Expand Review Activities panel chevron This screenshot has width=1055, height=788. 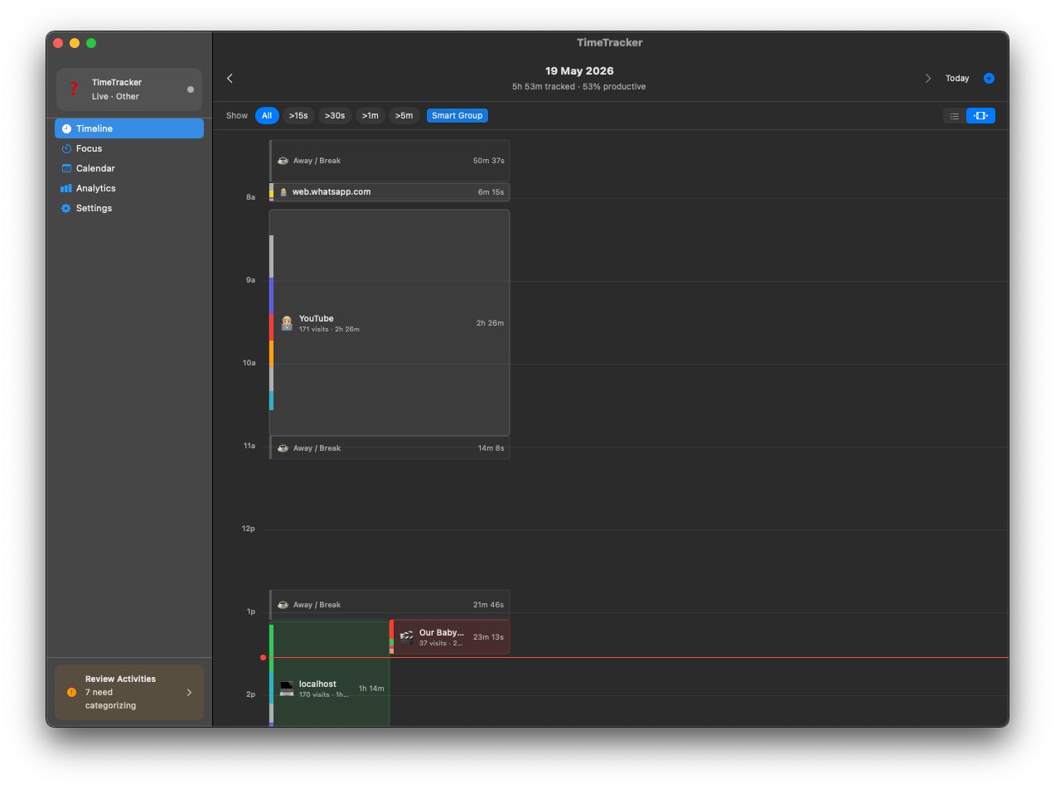tap(189, 693)
